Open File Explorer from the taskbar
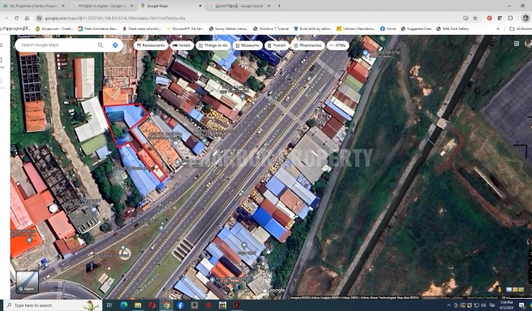This screenshot has height=311, width=532. point(138,305)
